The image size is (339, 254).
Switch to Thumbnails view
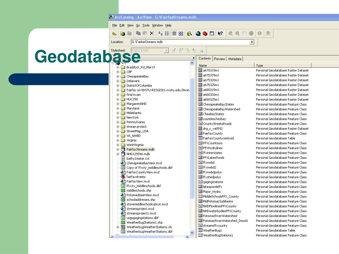(x=181, y=33)
